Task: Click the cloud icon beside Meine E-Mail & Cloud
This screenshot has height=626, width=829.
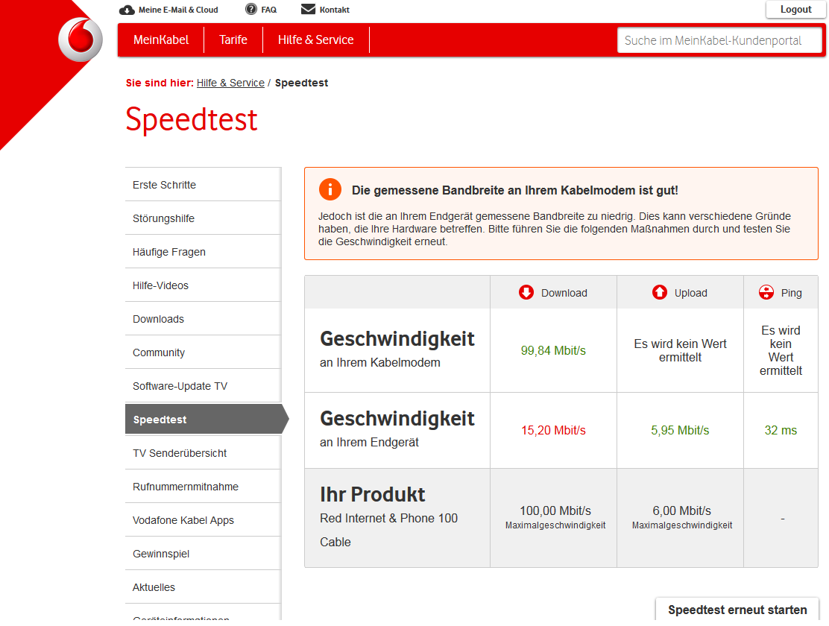Action: point(127,10)
